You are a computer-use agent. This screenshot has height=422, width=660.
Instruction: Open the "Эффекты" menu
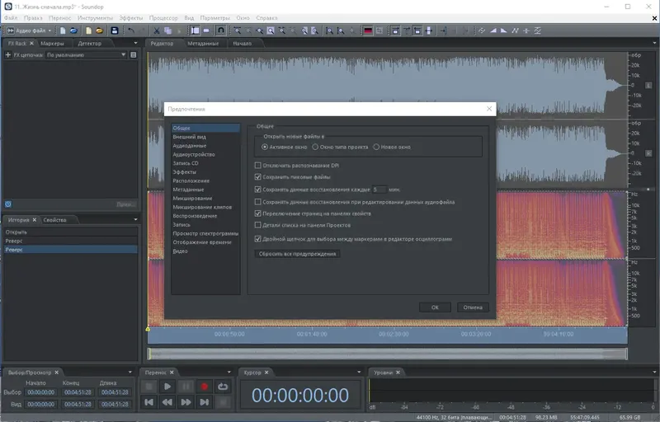pos(130,17)
